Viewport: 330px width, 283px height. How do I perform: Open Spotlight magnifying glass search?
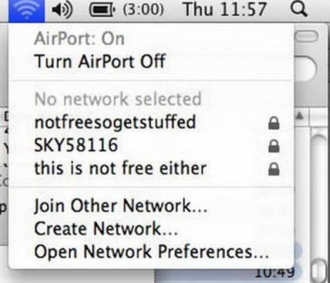(x=299, y=10)
